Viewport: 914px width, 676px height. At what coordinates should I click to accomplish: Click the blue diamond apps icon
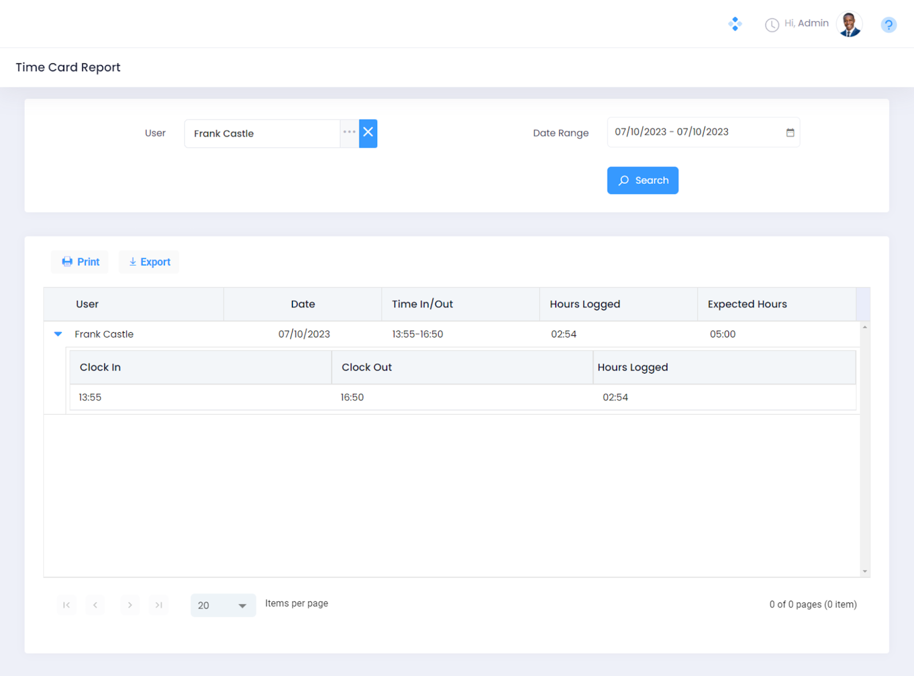pos(735,24)
